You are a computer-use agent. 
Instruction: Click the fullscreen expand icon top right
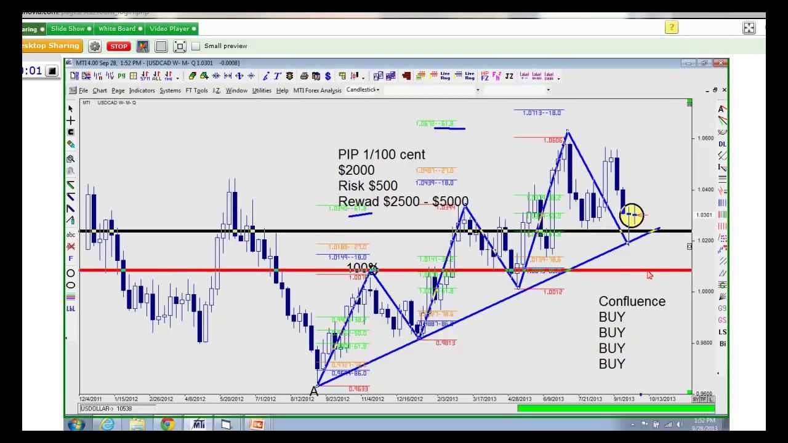click(749, 28)
